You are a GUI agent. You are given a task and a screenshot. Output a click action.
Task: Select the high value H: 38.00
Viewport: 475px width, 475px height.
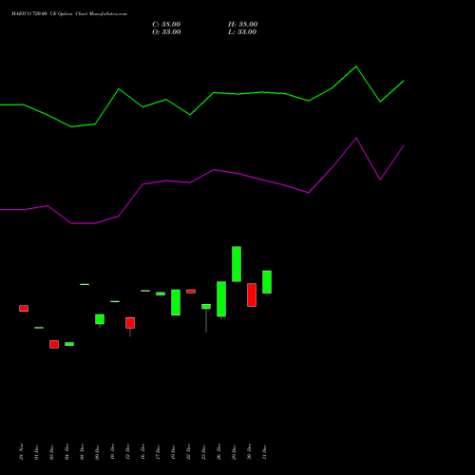point(242,25)
